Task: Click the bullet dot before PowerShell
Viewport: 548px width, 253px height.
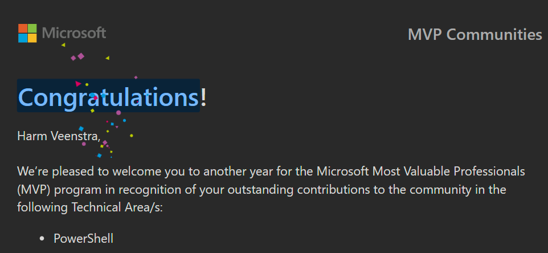Action: point(42,239)
